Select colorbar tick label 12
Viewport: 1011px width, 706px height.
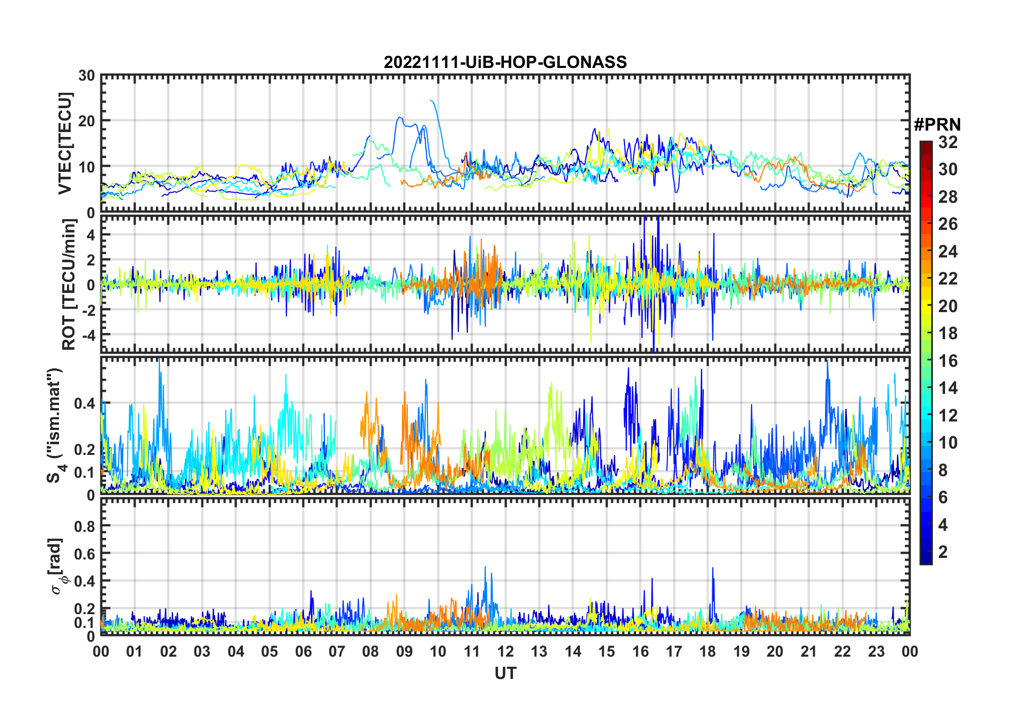[x=948, y=416]
